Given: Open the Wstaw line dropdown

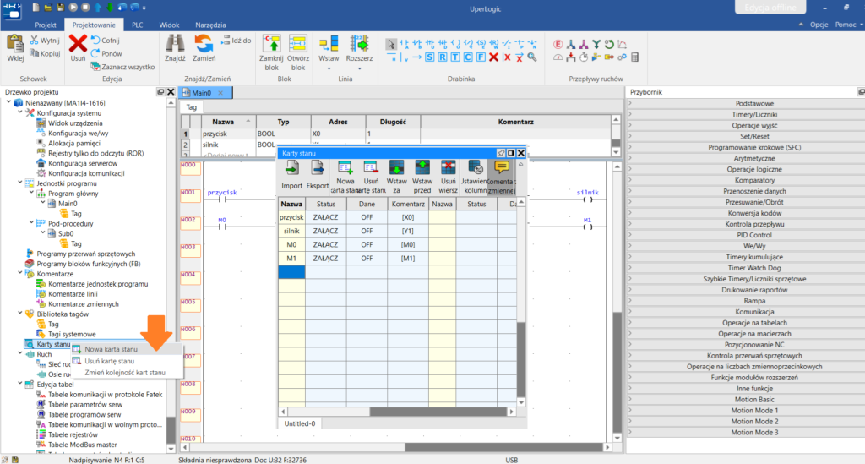Looking at the screenshot, I should coord(329,68).
